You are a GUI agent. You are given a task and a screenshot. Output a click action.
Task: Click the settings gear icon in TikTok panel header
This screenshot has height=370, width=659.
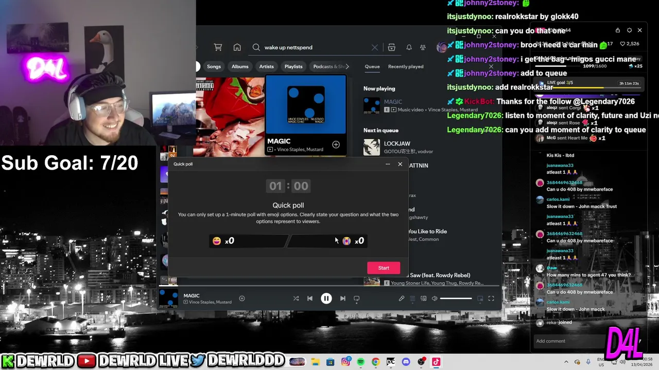629,30
